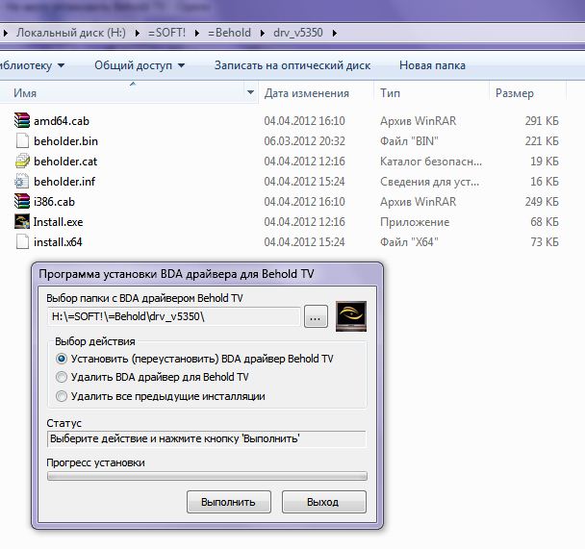Click 'Новая папка' in the toolbar
The width and height of the screenshot is (585, 549).
[x=432, y=65]
